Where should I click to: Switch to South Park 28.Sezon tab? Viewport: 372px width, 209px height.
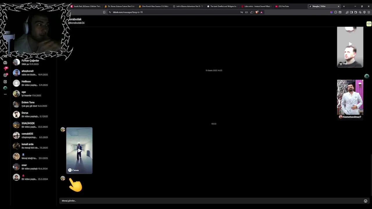tap(86, 6)
